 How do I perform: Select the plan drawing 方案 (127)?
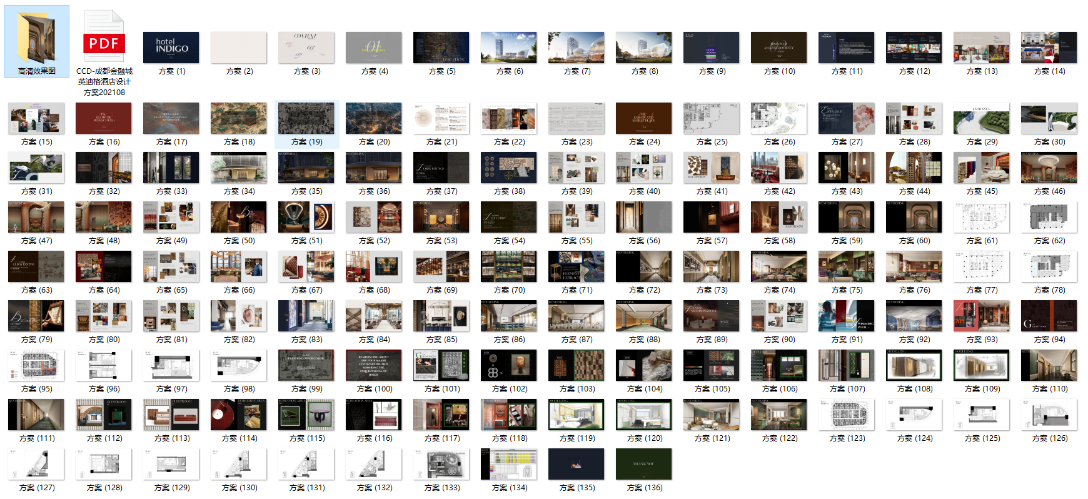coord(36,464)
